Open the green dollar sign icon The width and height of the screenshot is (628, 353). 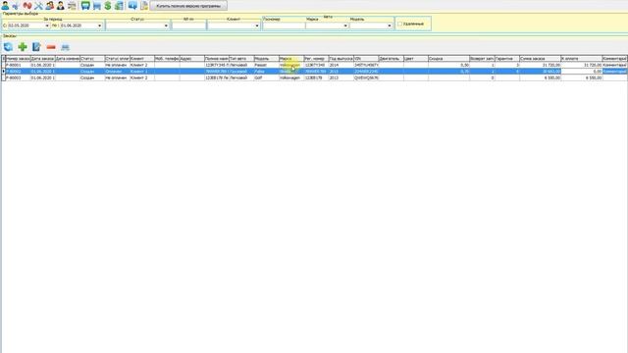[x=108, y=6]
